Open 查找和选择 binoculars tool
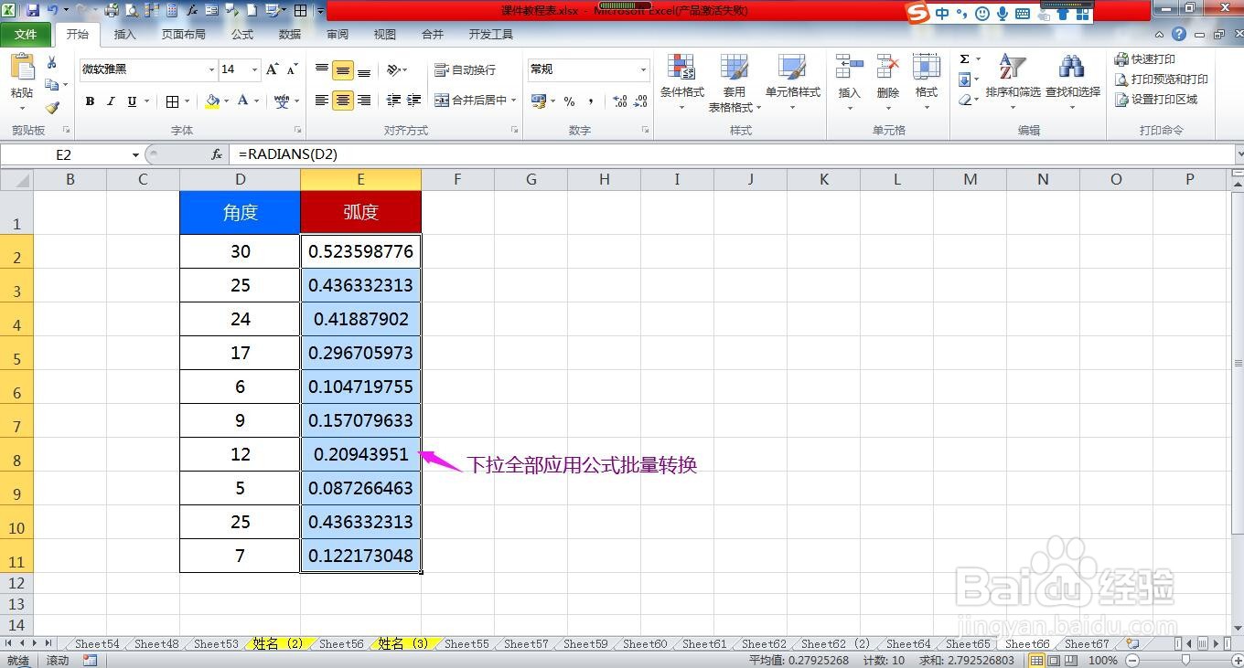Screen dimensions: 1244x668 pyautogui.click(x=1072, y=81)
